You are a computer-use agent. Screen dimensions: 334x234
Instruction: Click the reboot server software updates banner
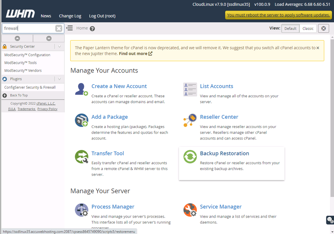pyautogui.click(x=279, y=15)
